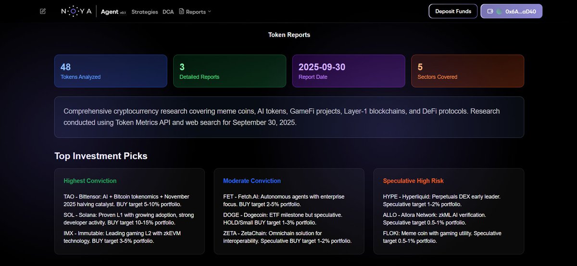
Task: Click the new chat edit icon
Action: point(43,11)
